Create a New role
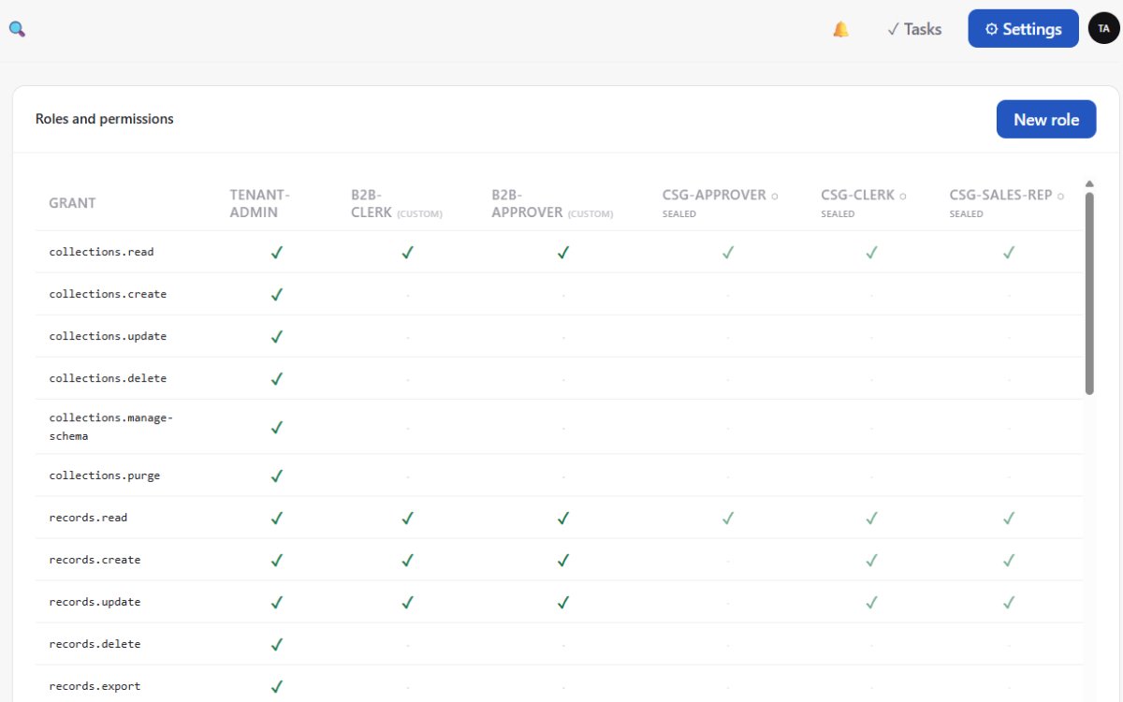Viewport: 1123px width, 702px height. coord(1046,119)
